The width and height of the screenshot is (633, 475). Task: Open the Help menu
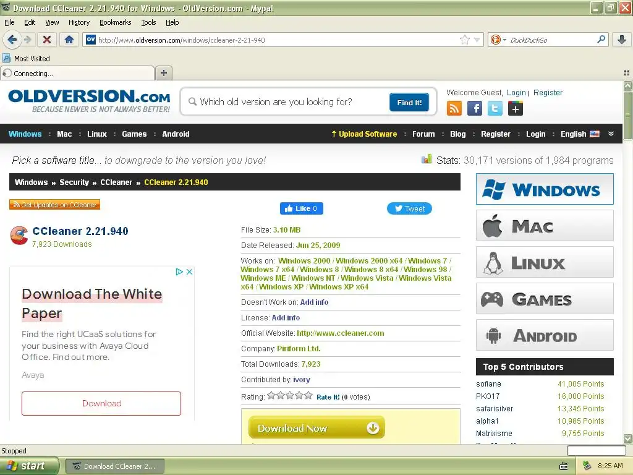click(172, 22)
